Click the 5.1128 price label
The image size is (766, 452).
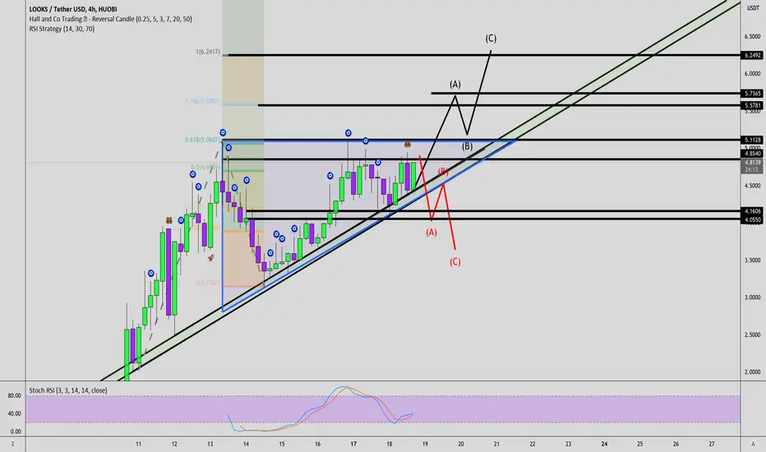[752, 140]
